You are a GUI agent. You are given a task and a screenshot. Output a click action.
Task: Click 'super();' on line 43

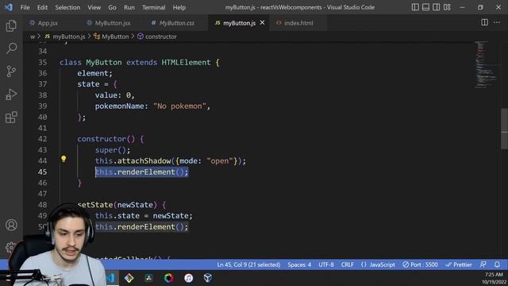point(113,150)
